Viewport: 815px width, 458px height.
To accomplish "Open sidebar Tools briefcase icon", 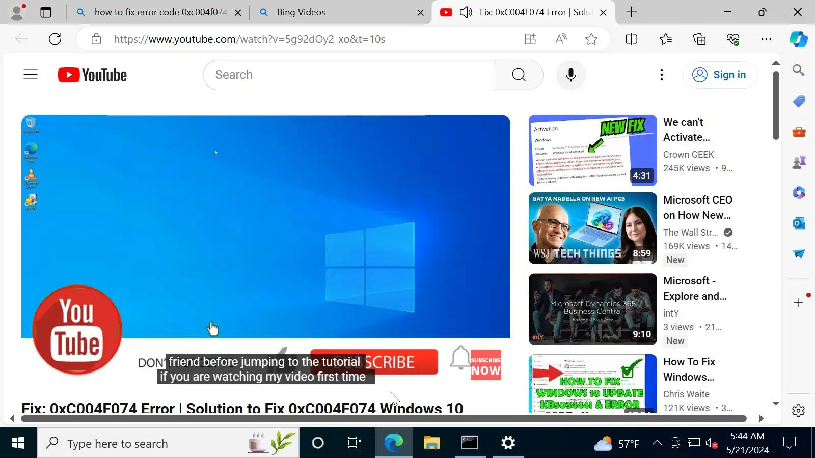I will 798,132.
